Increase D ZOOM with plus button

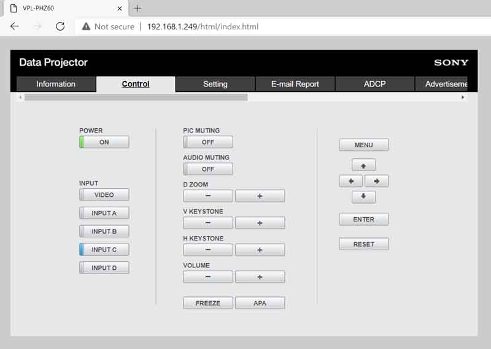tap(260, 196)
